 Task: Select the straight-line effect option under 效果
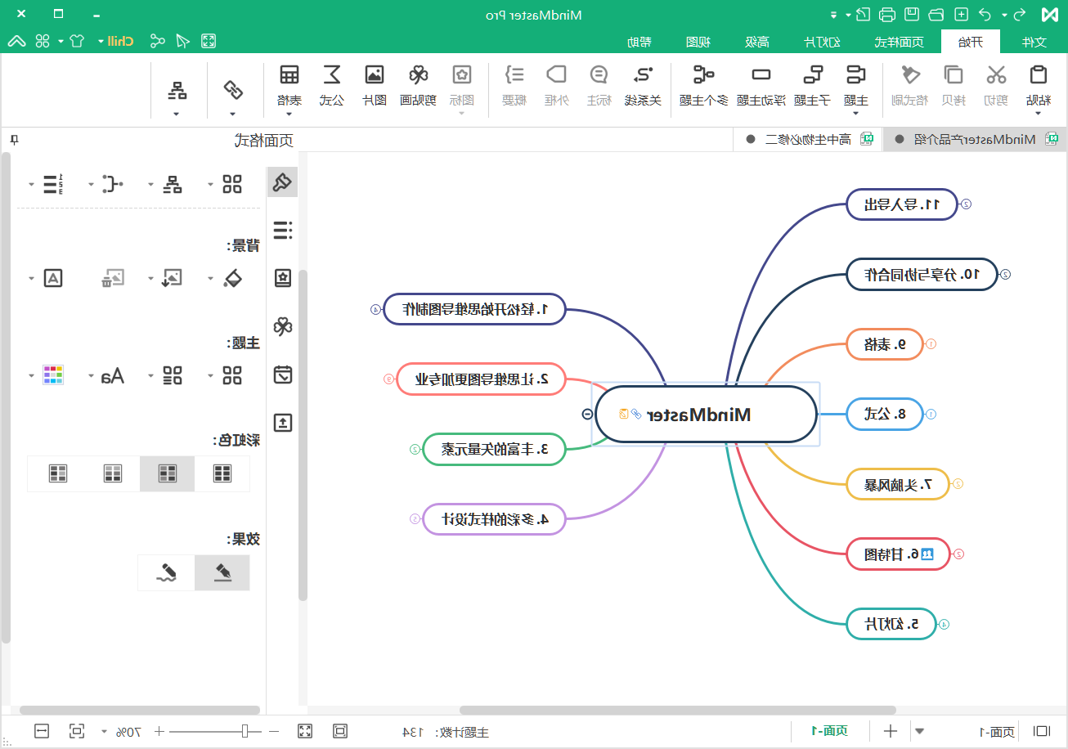[x=222, y=572]
